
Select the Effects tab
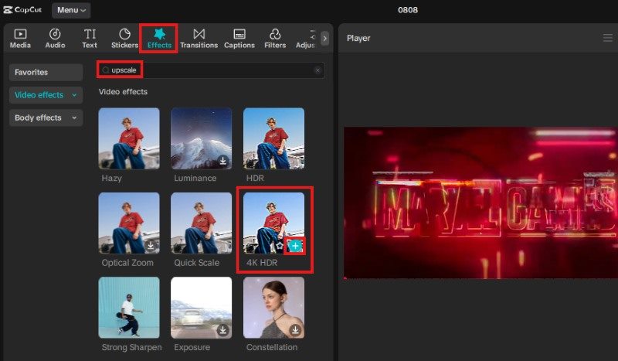pos(159,38)
